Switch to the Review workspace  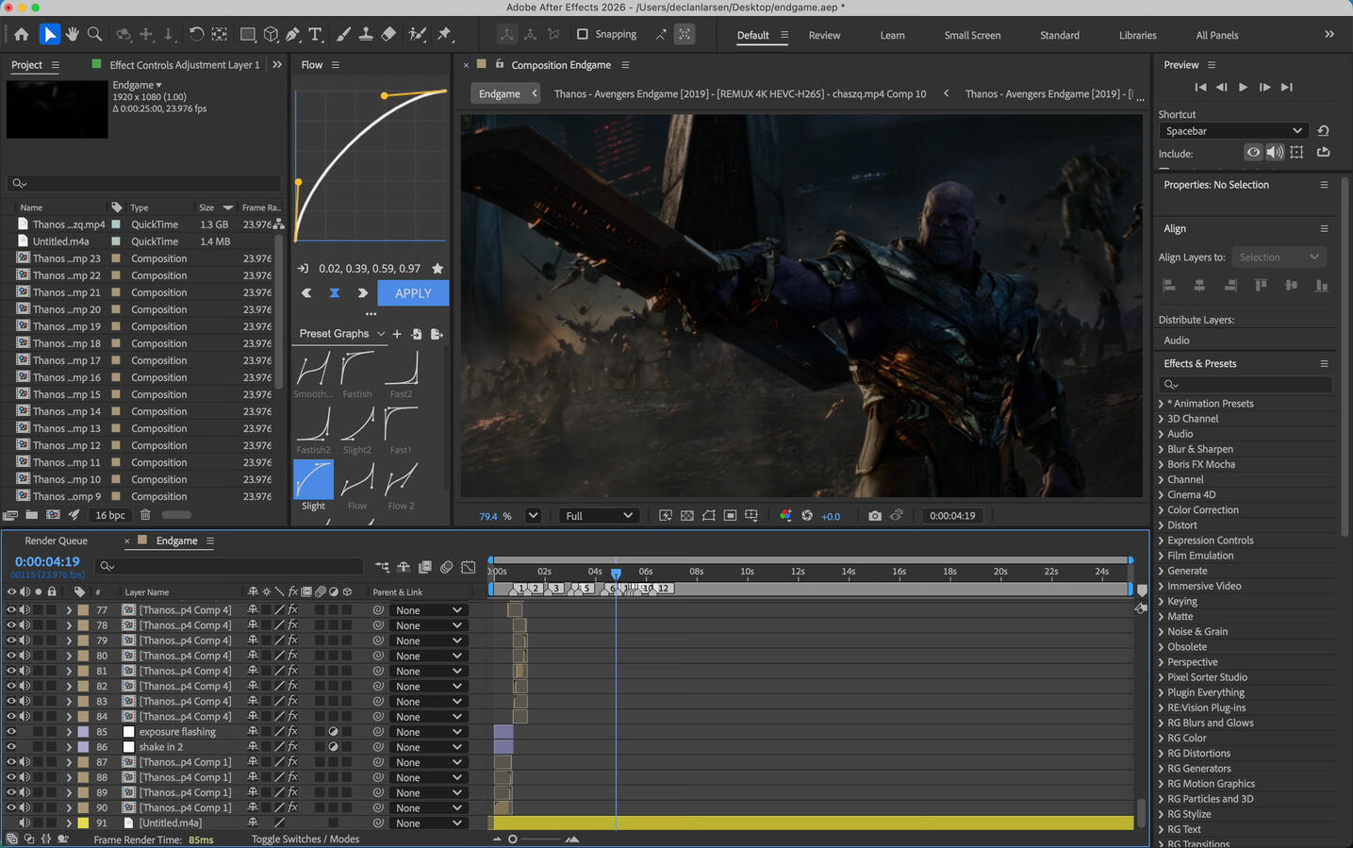click(824, 35)
